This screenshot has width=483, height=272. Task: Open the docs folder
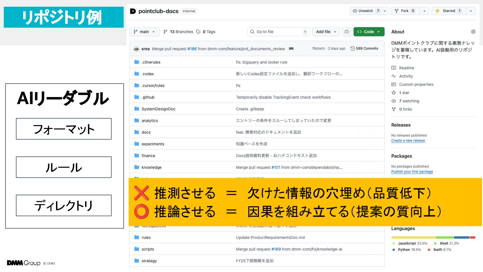coord(146,132)
